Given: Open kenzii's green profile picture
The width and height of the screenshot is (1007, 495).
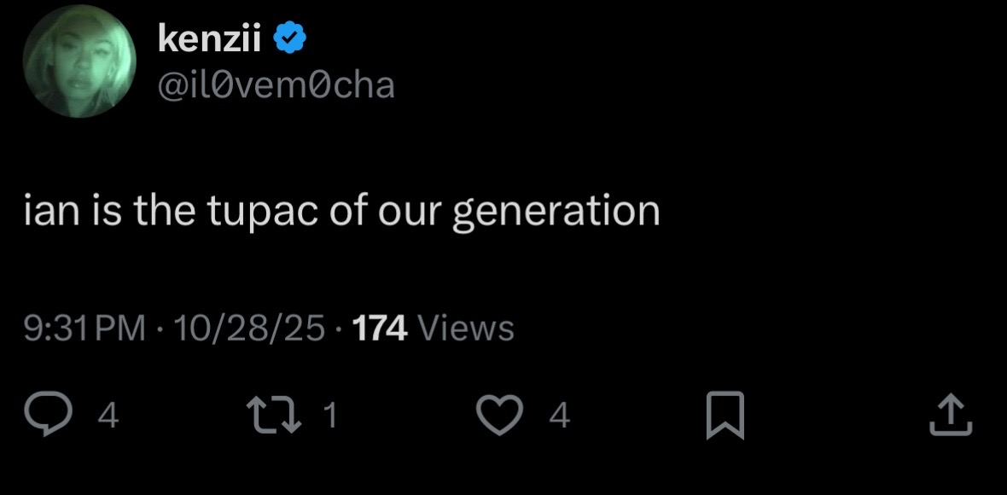Looking at the screenshot, I should [x=79, y=61].
